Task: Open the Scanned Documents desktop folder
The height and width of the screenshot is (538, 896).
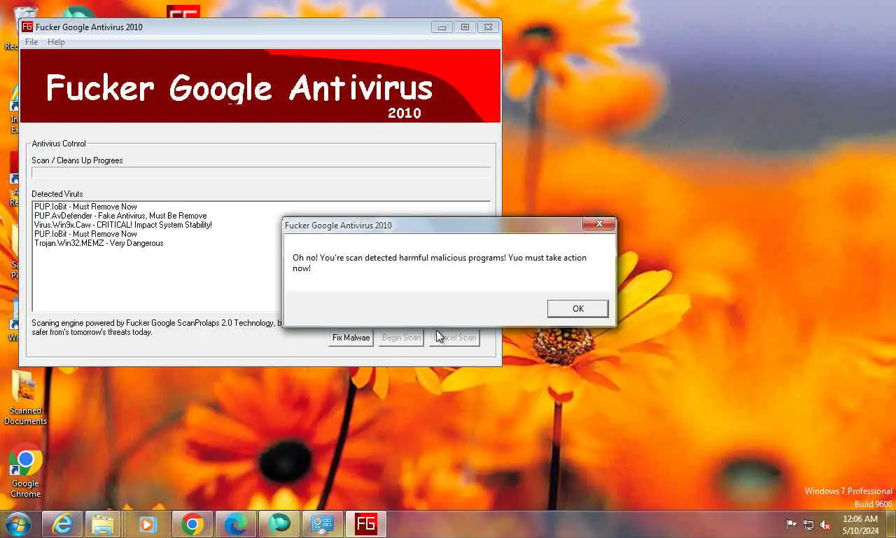Action: tap(25, 398)
